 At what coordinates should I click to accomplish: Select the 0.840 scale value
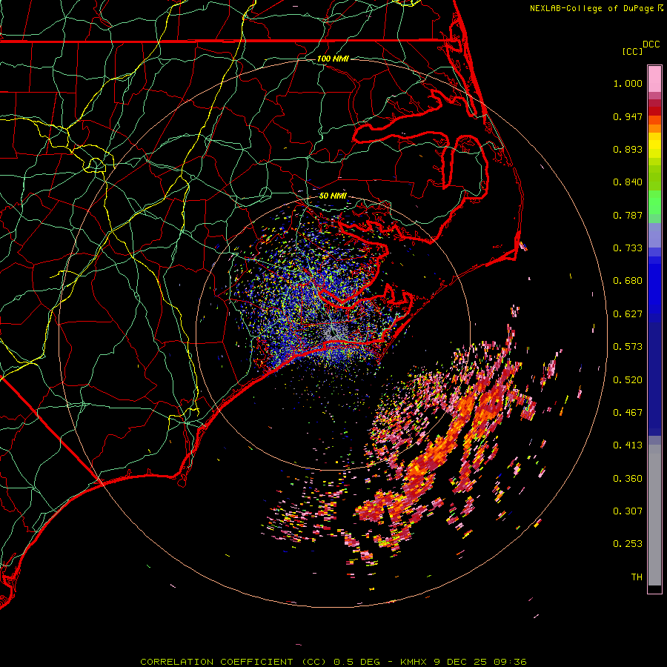628,182
